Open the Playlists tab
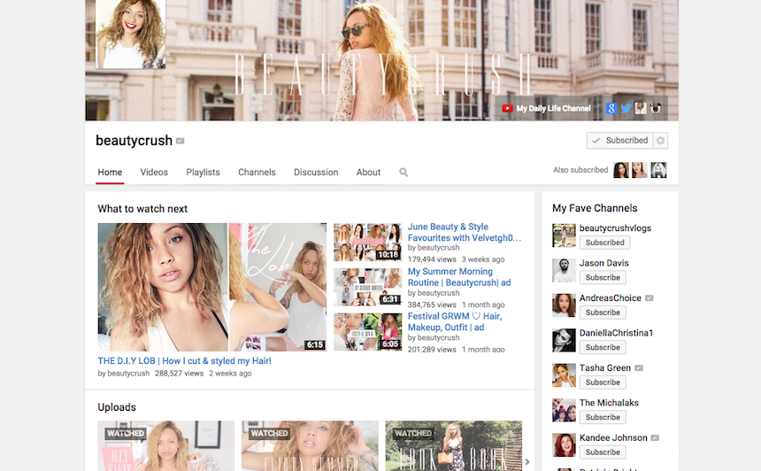The image size is (761, 471). click(203, 173)
